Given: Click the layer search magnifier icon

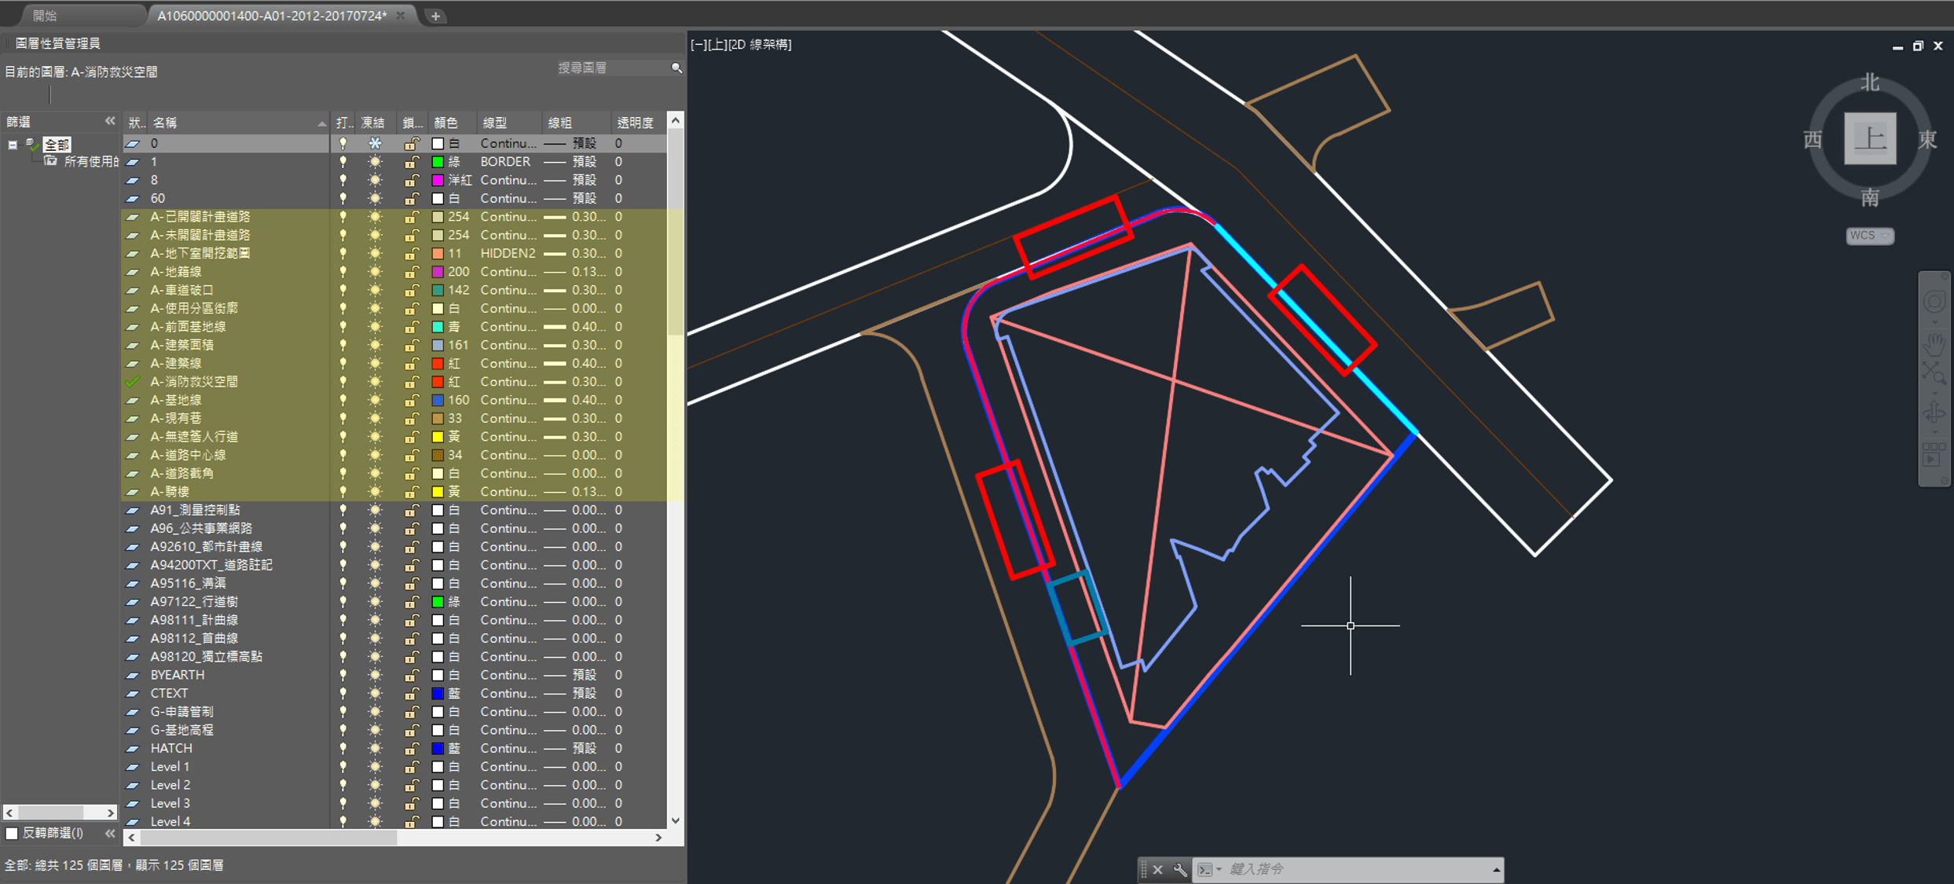Looking at the screenshot, I should coord(676,68).
